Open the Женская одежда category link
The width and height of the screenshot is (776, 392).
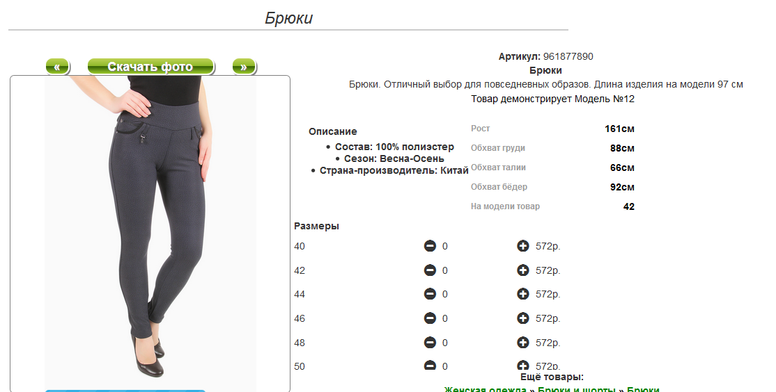pos(485,389)
